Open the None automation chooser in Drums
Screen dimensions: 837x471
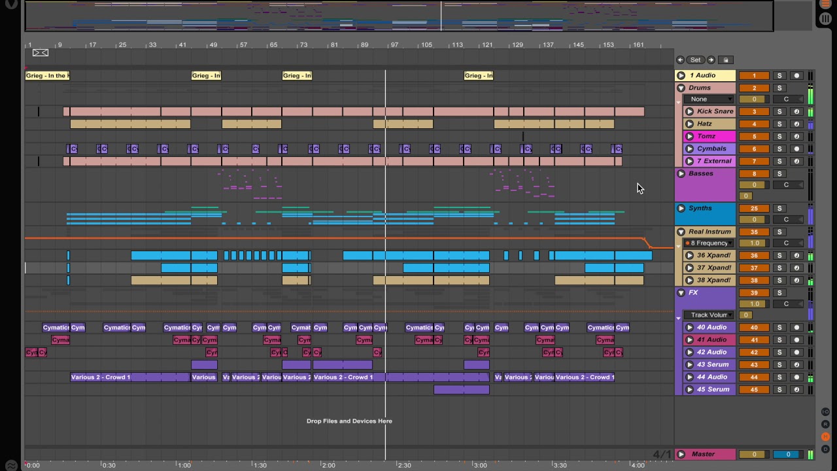(x=709, y=99)
